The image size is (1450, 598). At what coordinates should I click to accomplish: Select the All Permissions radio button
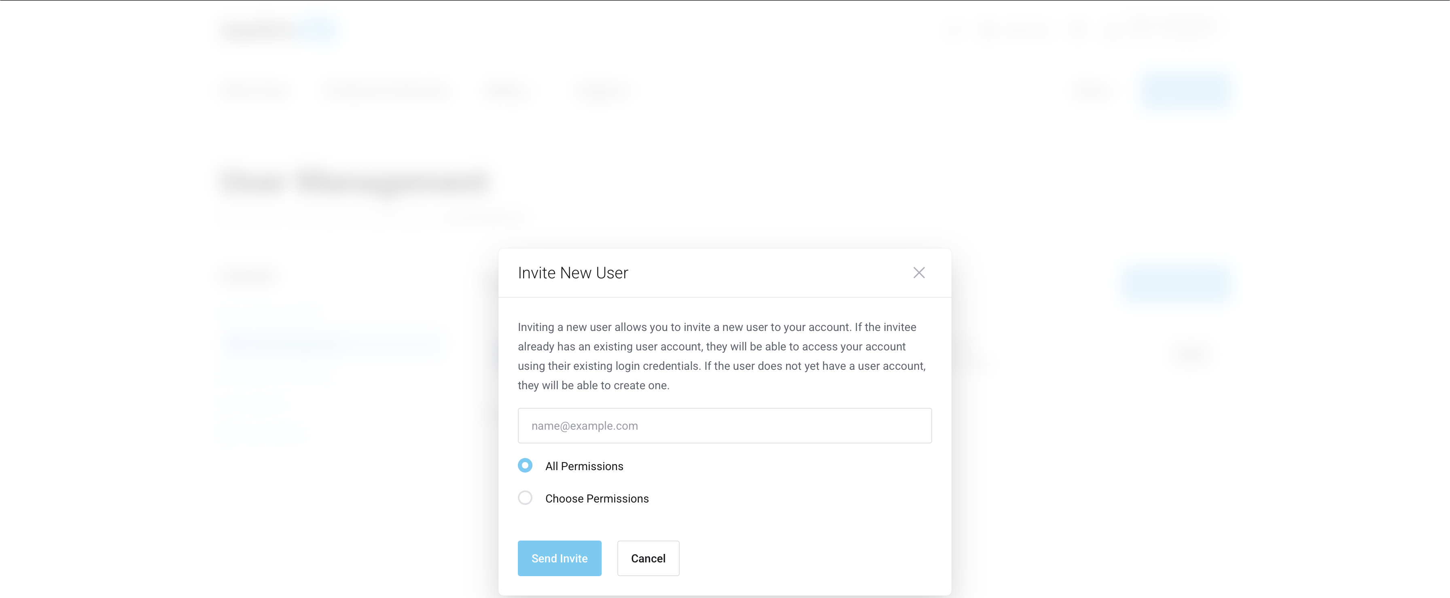tap(525, 466)
